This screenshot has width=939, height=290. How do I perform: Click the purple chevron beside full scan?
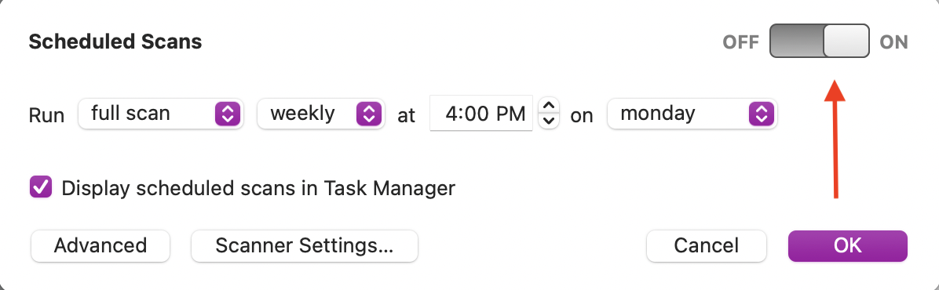tap(228, 114)
